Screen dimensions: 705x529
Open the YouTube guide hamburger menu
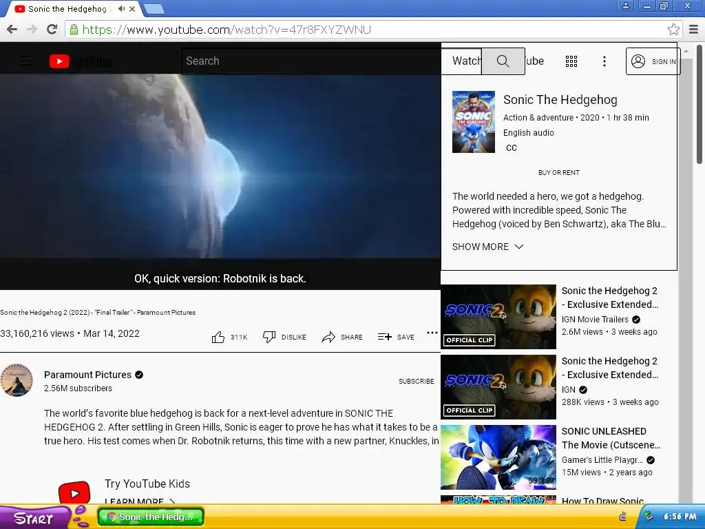tap(25, 61)
